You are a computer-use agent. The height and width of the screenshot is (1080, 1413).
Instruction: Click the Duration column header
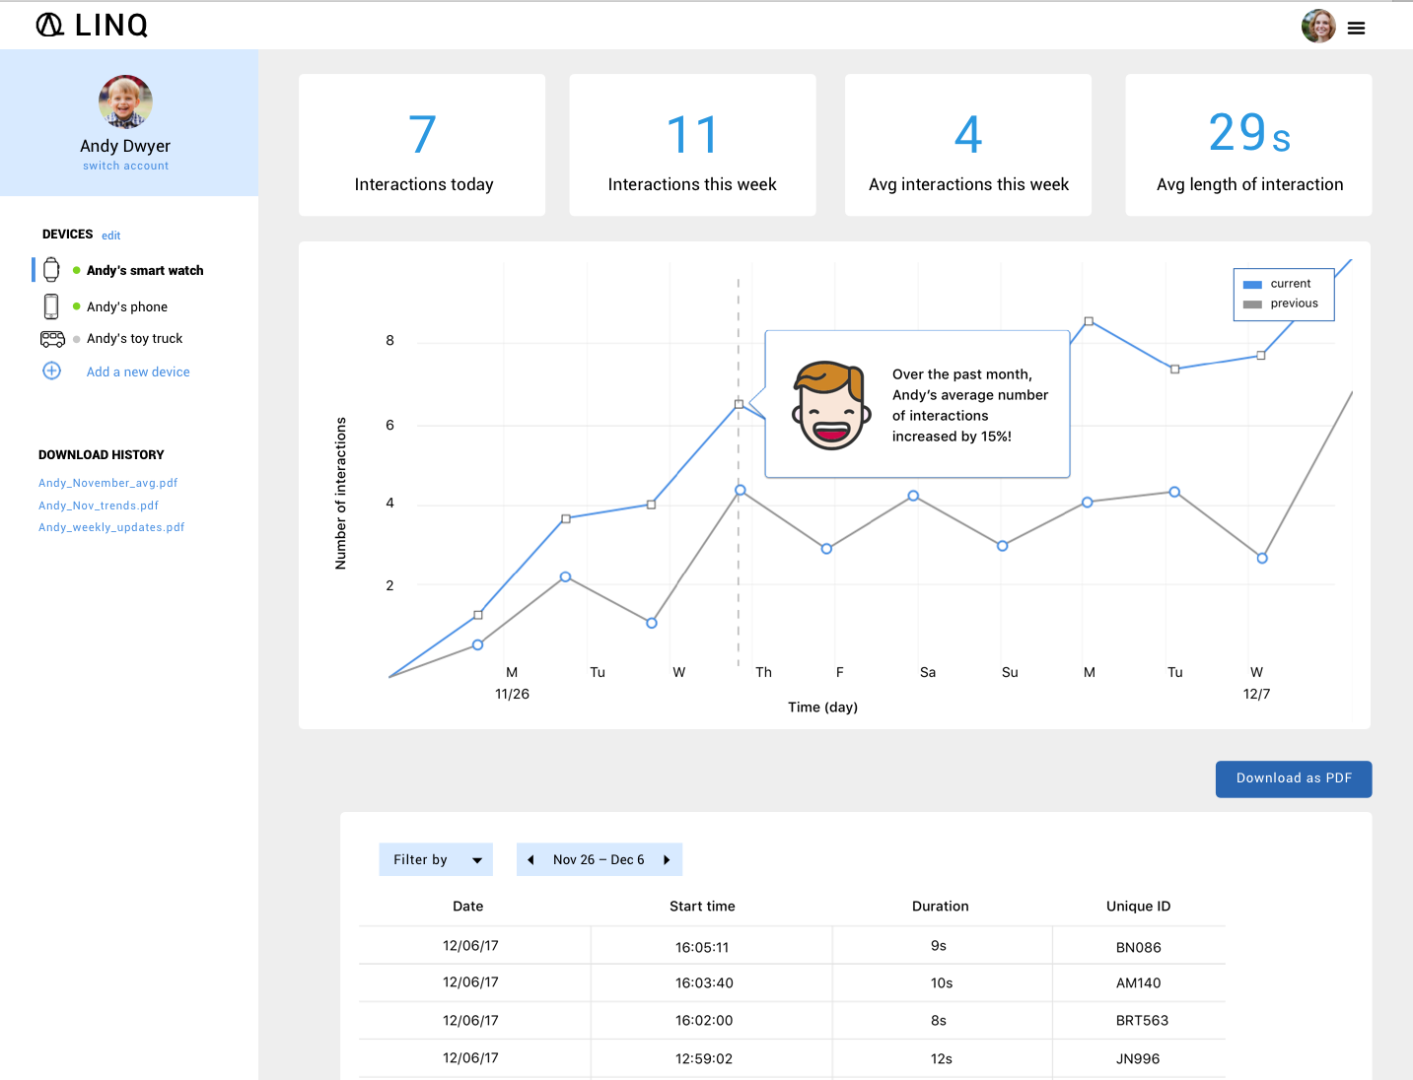(x=941, y=907)
